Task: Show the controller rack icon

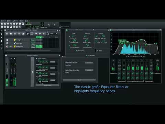Action: tap(20, 27)
